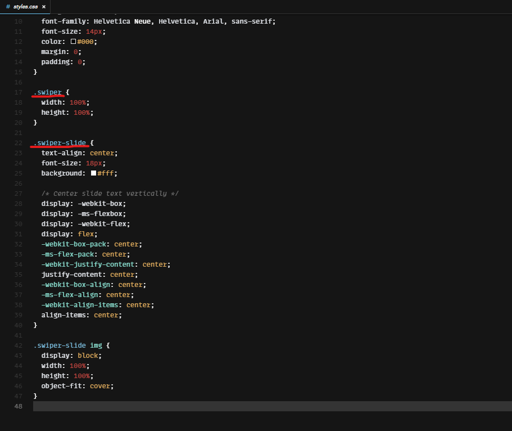Select the underlined .swiper-slide selector
Screen dimensions: 512x431
point(59,142)
